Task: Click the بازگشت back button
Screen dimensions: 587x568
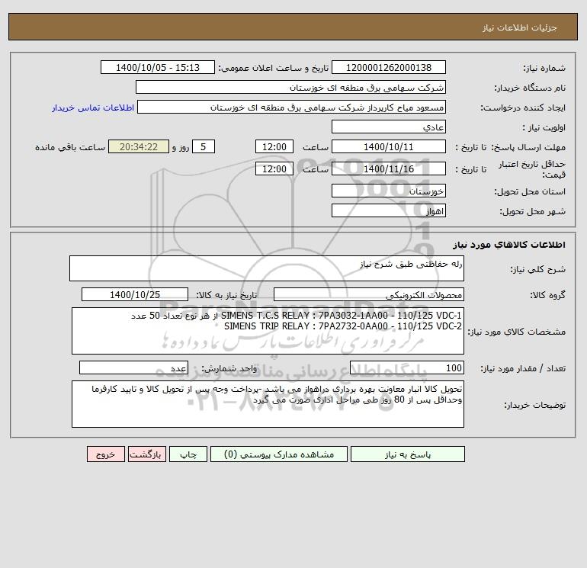Action: [x=146, y=454]
